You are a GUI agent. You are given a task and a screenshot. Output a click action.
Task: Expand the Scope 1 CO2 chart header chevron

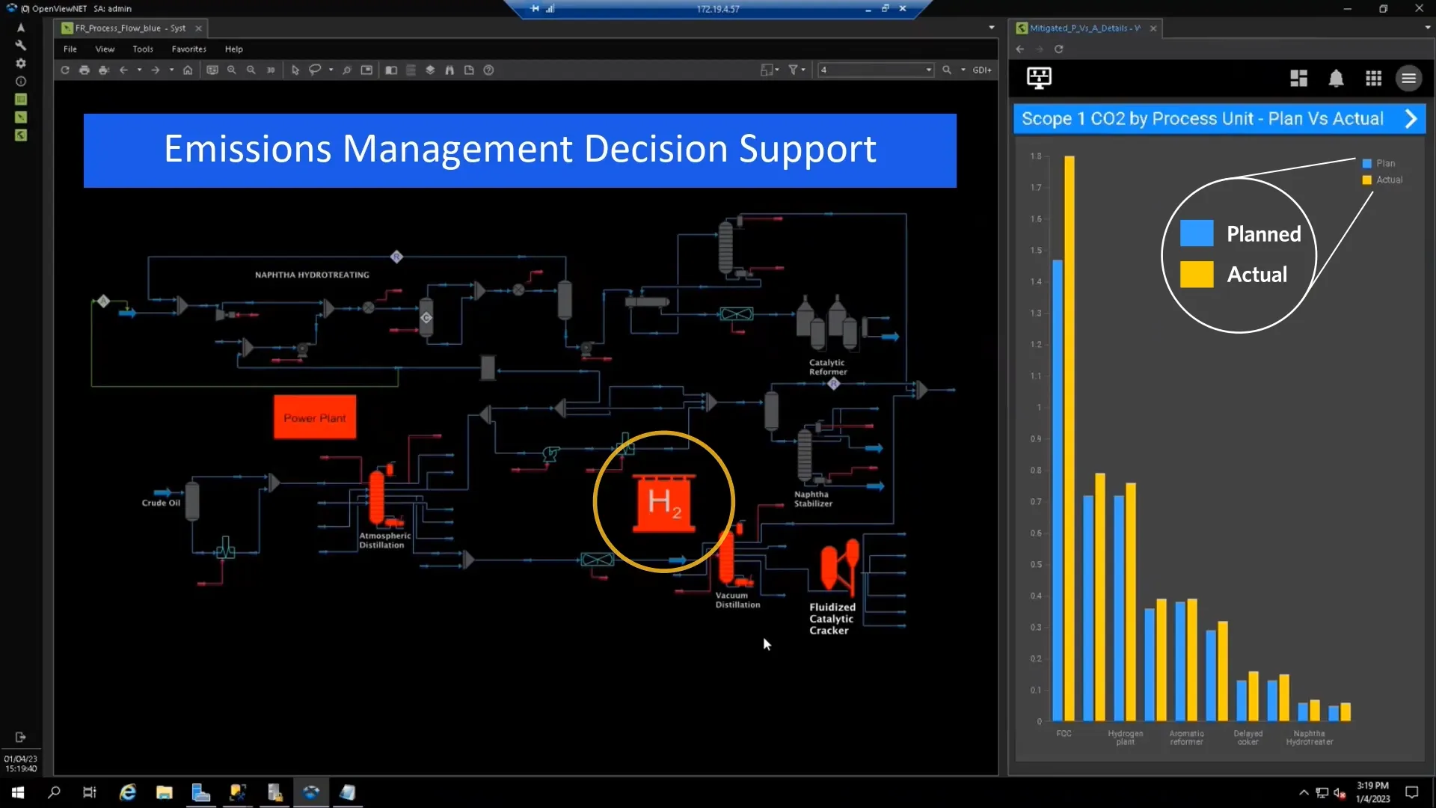1411,118
